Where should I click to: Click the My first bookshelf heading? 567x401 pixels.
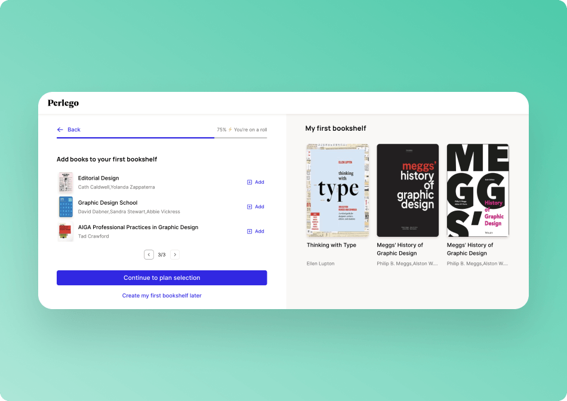(x=335, y=128)
